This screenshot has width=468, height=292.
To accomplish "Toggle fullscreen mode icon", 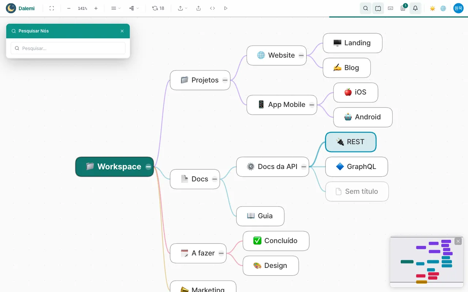I will click(52, 8).
